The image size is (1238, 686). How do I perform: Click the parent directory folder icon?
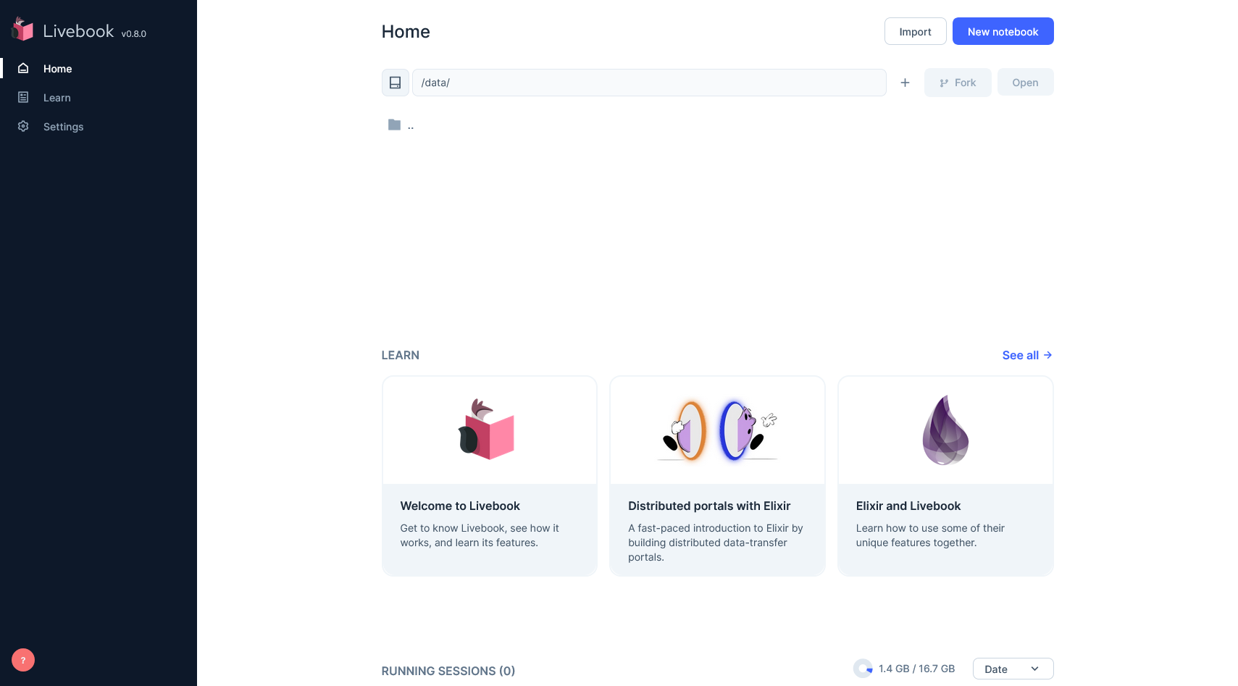394,125
